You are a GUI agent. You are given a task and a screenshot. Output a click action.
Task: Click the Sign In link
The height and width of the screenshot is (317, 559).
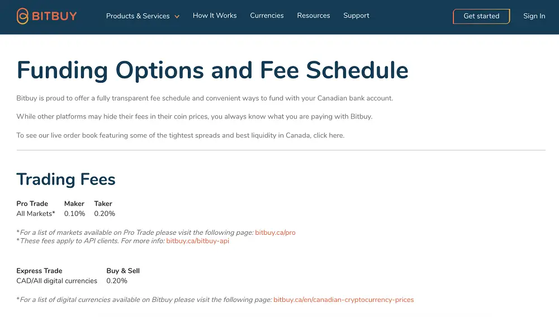pyautogui.click(x=534, y=16)
